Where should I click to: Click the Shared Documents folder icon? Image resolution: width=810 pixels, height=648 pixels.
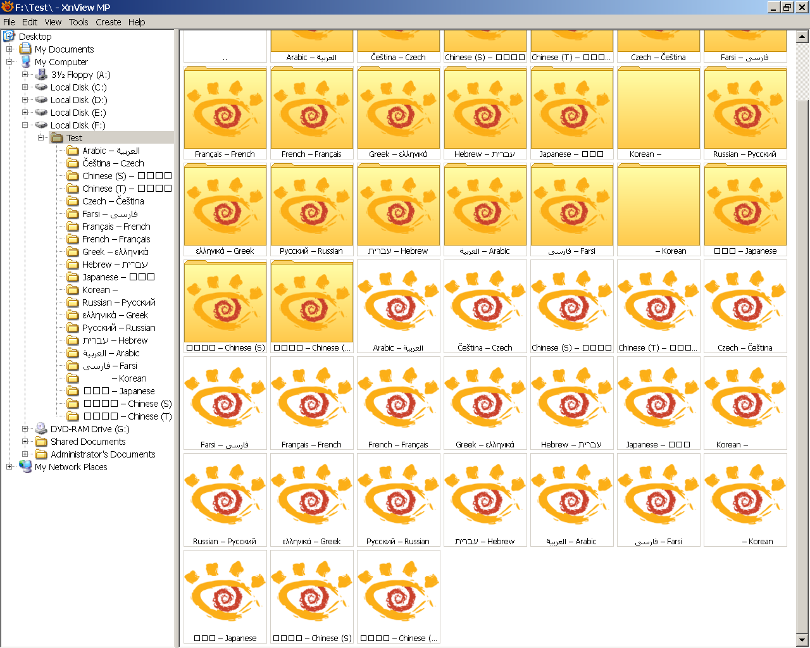41,441
